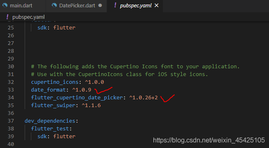This screenshot has height=148, width=269.
Task: Click line number 37 in the gutter
Action: click(11, 121)
